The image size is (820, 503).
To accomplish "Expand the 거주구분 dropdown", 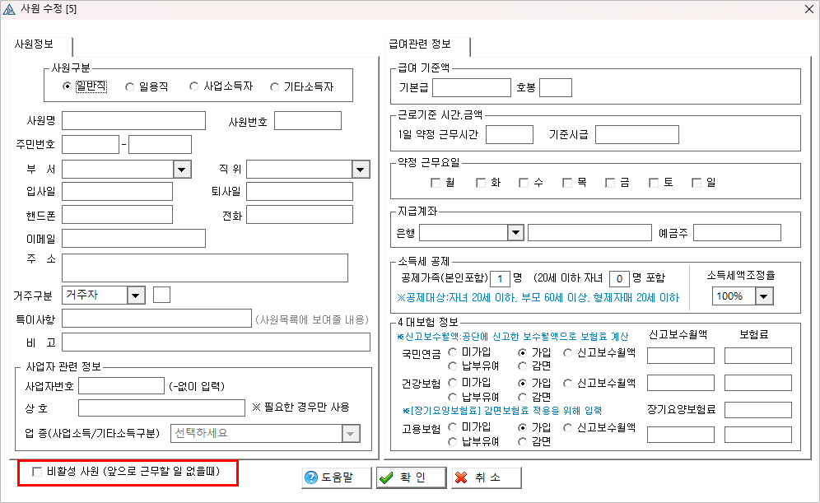I will point(136,296).
